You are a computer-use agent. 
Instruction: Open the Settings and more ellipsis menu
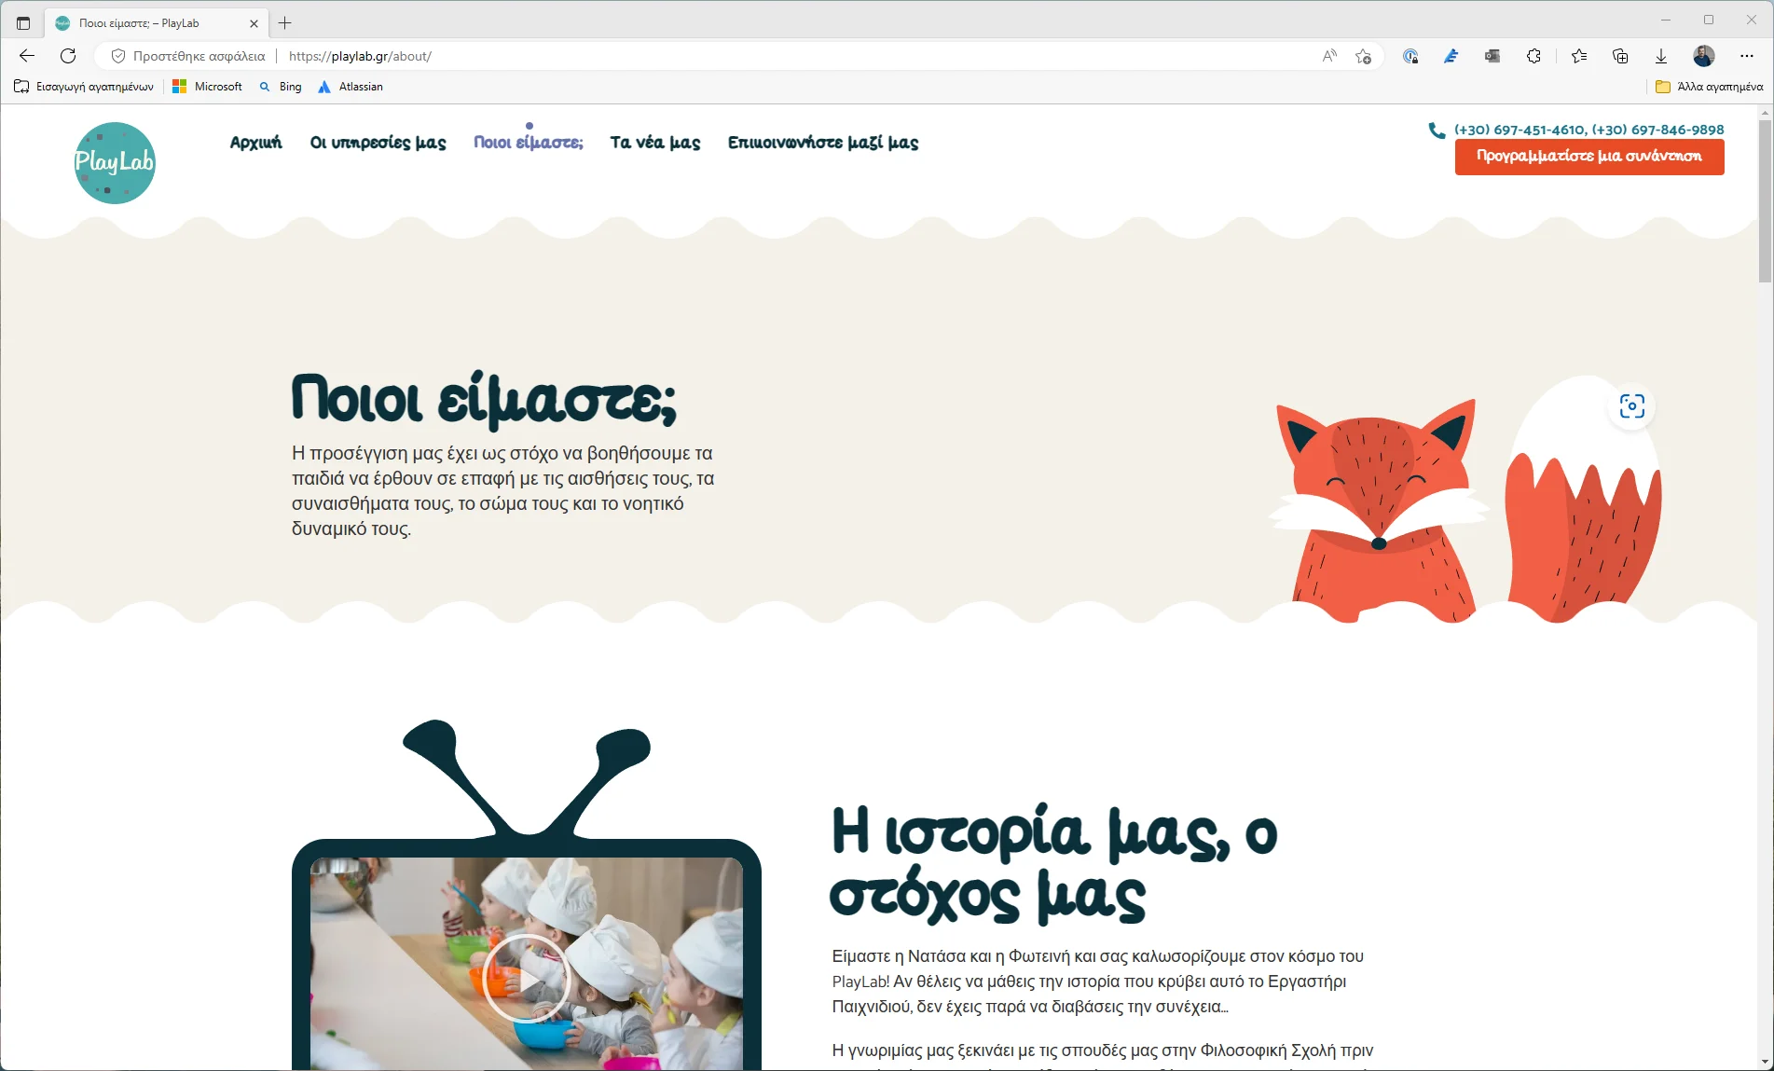coord(1747,56)
